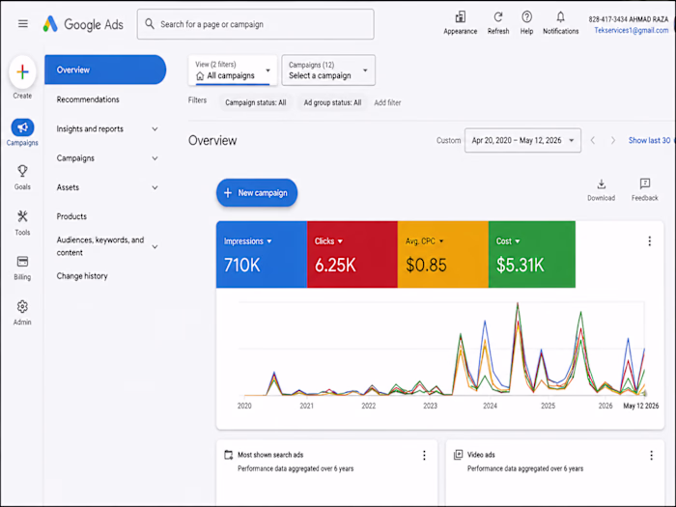Open the Feedback icon

(x=644, y=183)
